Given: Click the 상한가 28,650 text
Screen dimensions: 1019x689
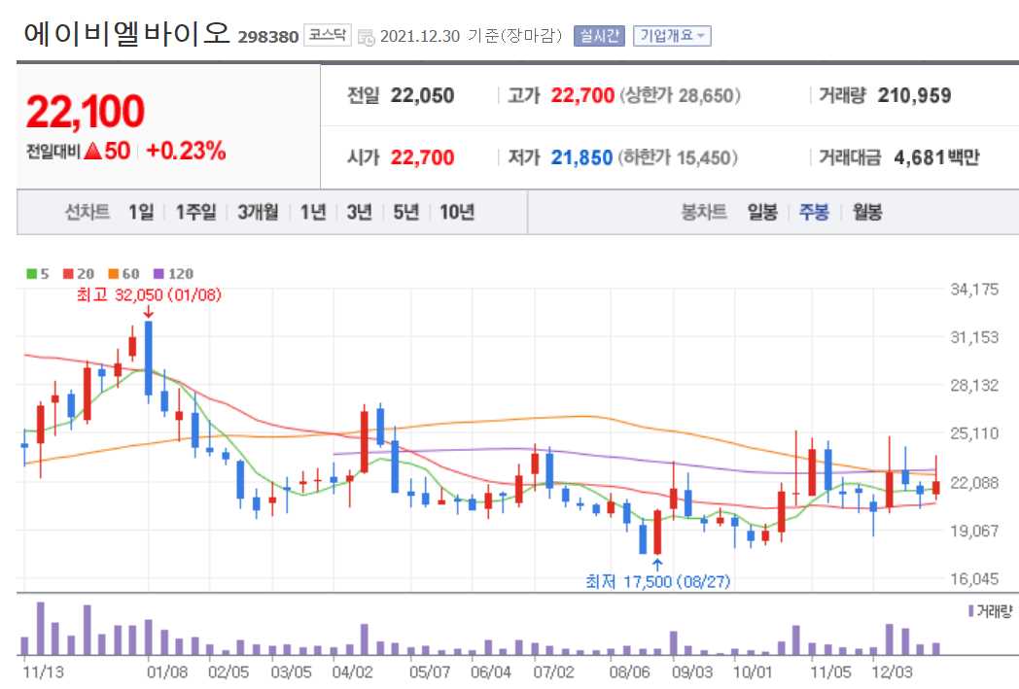Looking at the screenshot, I should [680, 96].
